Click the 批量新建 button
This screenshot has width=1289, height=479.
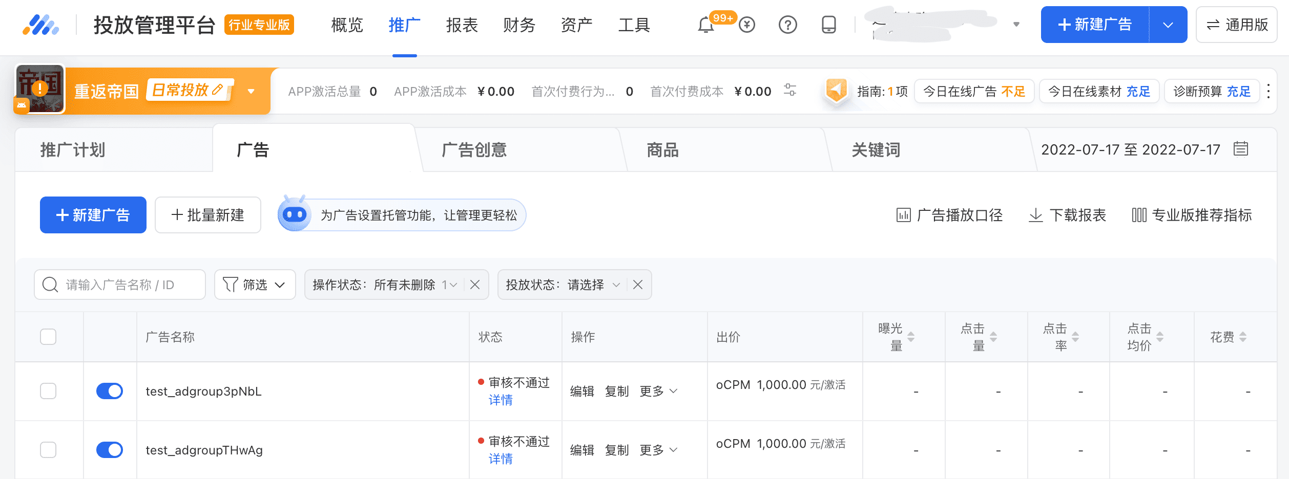pos(207,215)
